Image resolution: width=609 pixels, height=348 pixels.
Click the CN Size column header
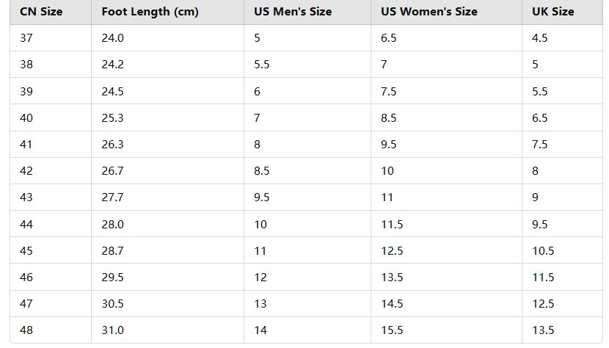click(x=51, y=12)
